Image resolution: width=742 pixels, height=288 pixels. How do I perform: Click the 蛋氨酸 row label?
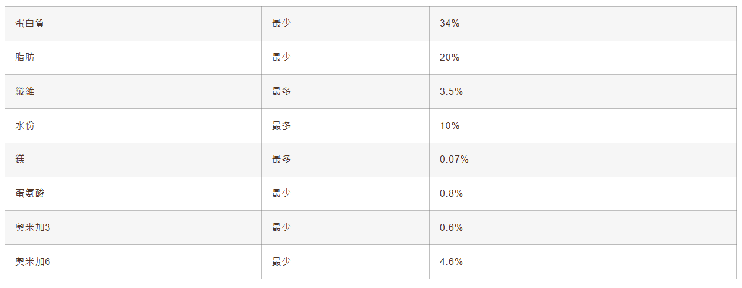(x=30, y=194)
